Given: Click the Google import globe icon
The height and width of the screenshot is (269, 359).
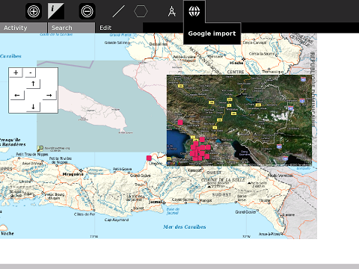Looking at the screenshot, I should click(x=194, y=11).
